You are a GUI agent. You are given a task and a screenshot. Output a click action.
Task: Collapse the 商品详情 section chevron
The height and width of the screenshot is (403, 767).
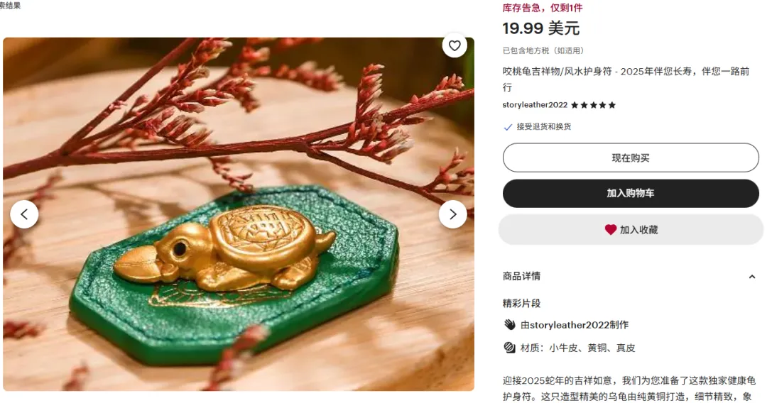coord(752,277)
